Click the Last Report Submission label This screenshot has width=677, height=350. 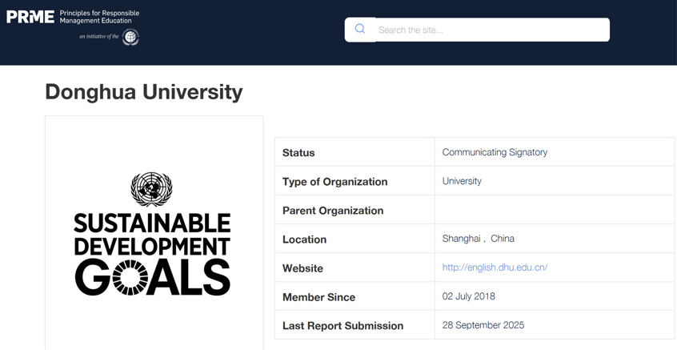343,326
